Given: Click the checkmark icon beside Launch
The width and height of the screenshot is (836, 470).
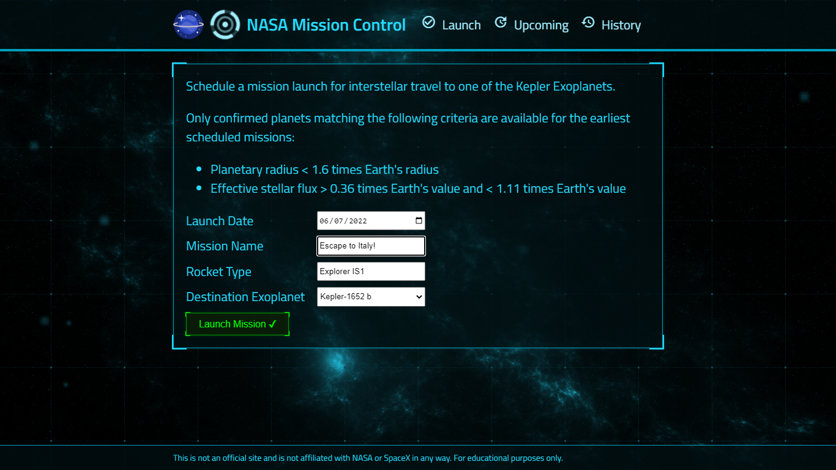Looking at the screenshot, I should coord(428,23).
